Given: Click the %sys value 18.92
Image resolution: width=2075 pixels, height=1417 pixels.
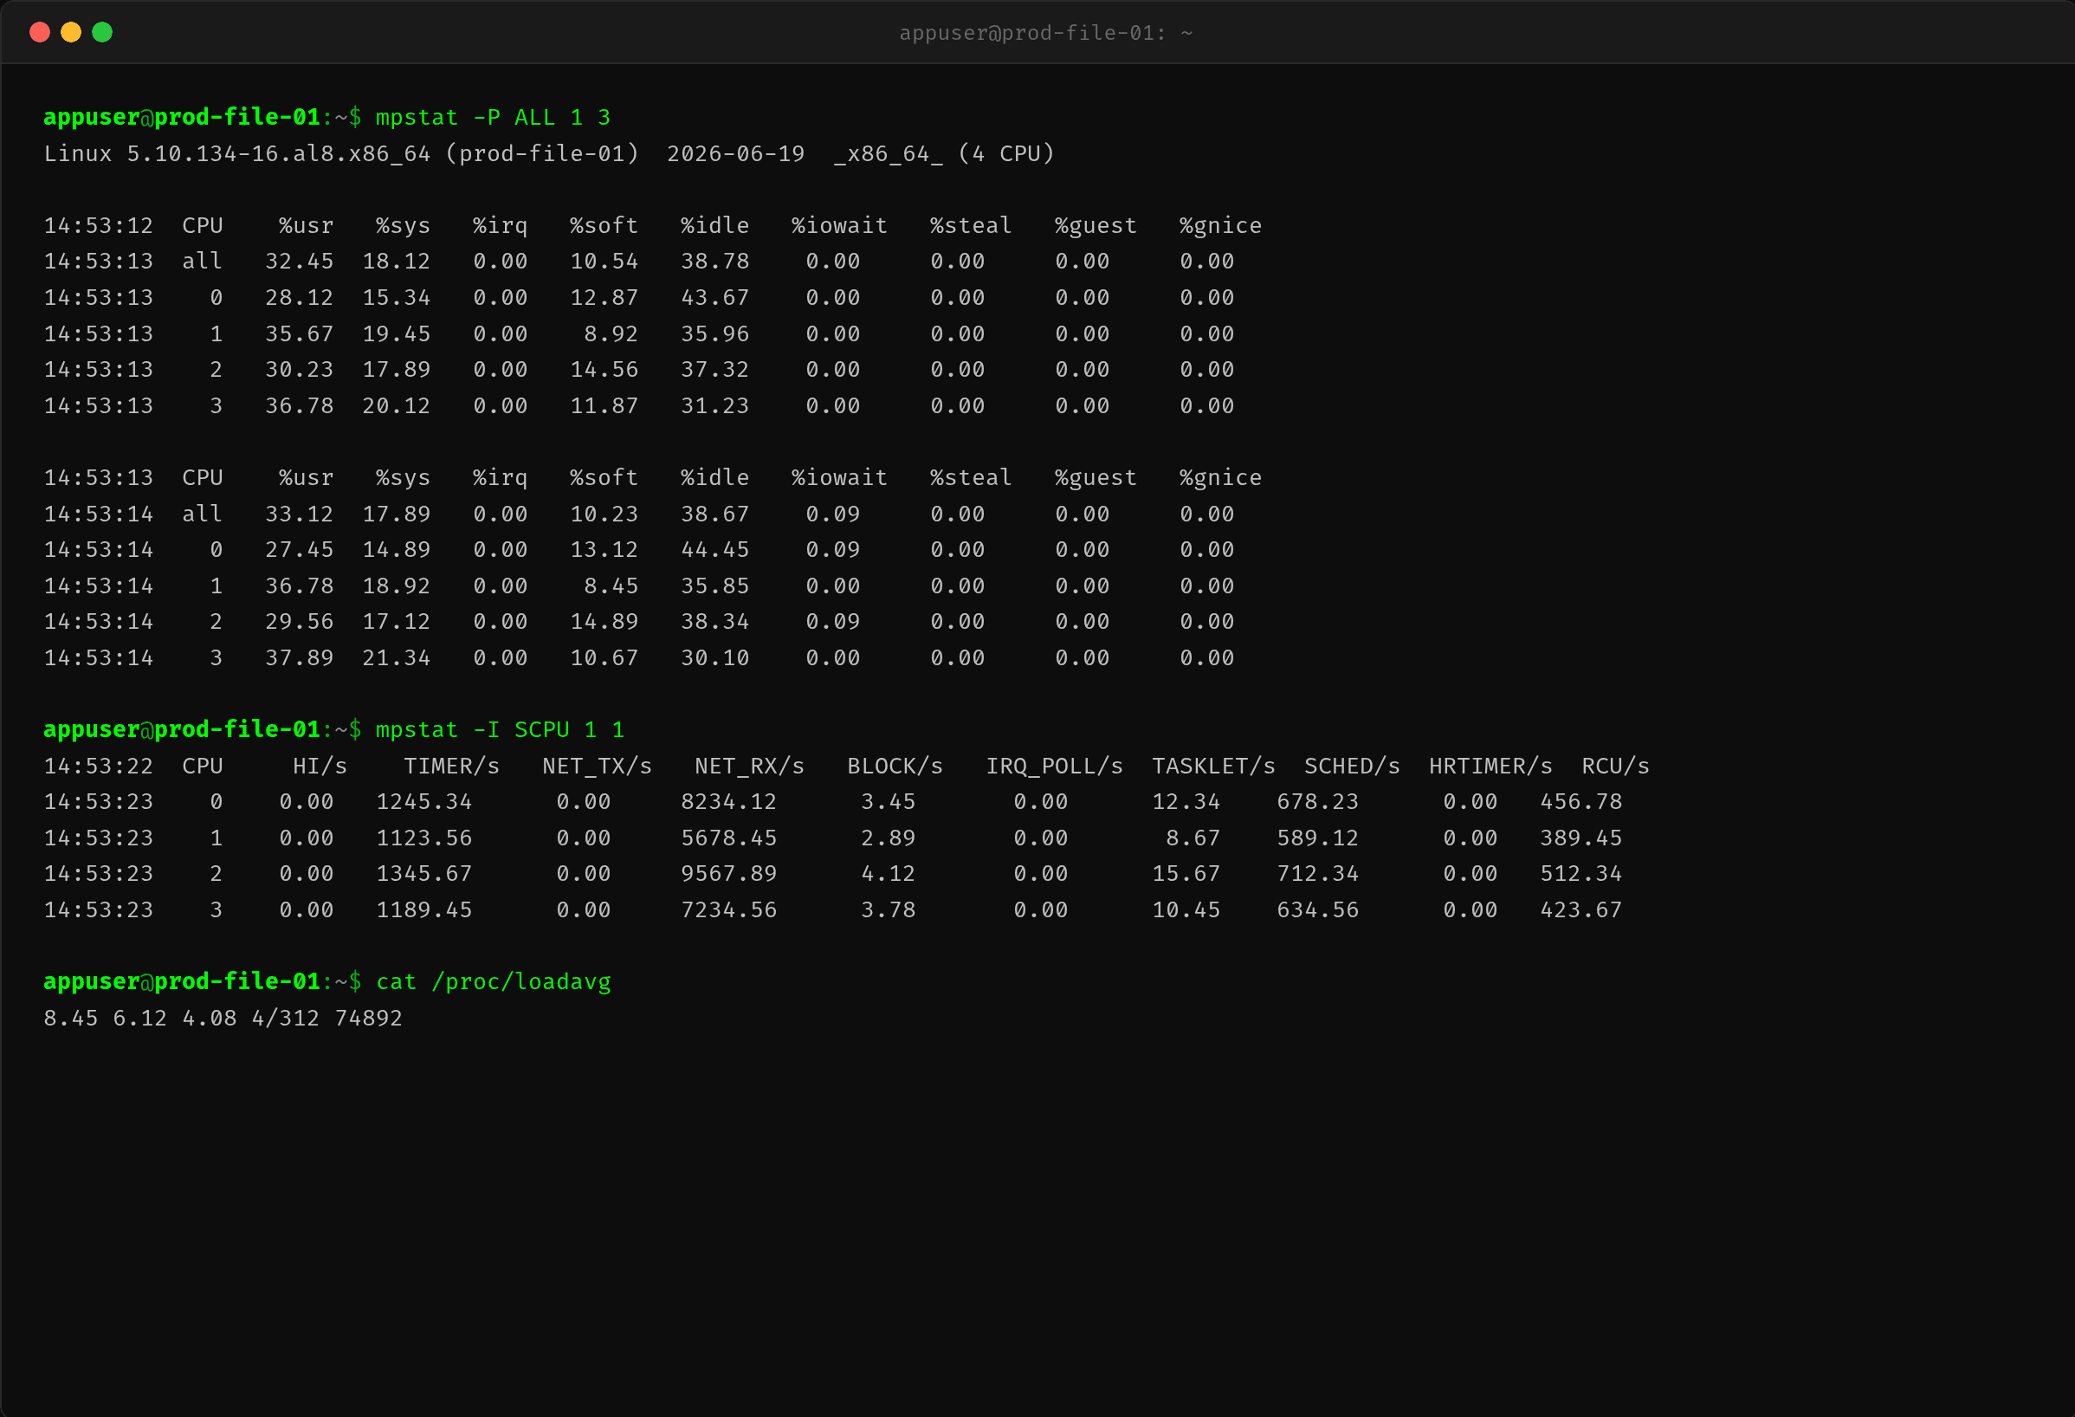Looking at the screenshot, I should 396,586.
